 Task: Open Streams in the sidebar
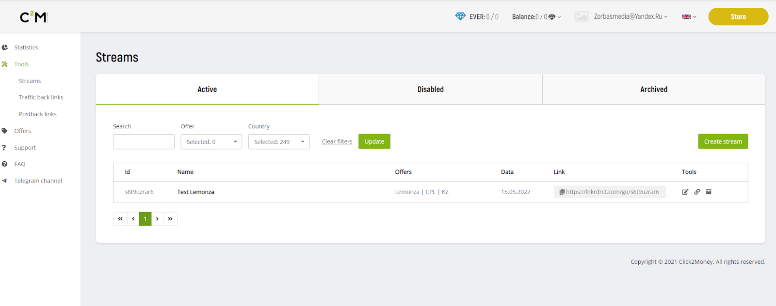point(30,81)
